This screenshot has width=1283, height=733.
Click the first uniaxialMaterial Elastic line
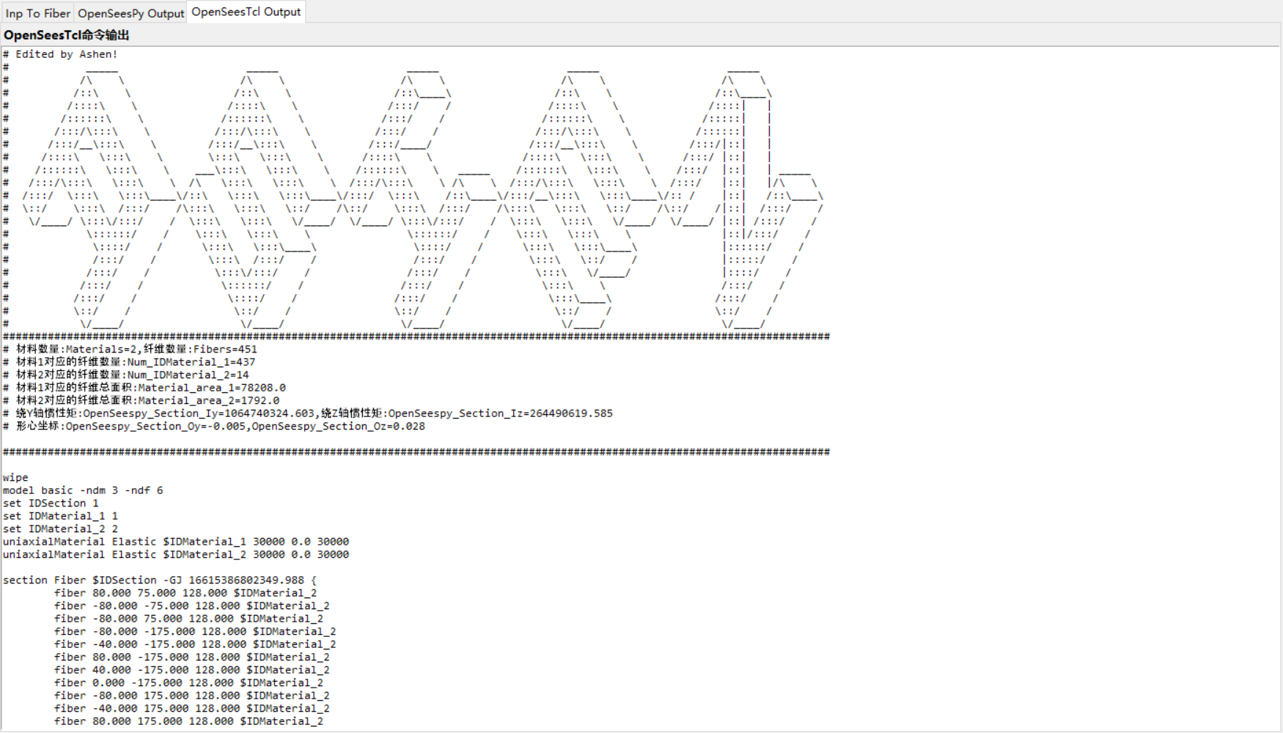[x=176, y=541]
